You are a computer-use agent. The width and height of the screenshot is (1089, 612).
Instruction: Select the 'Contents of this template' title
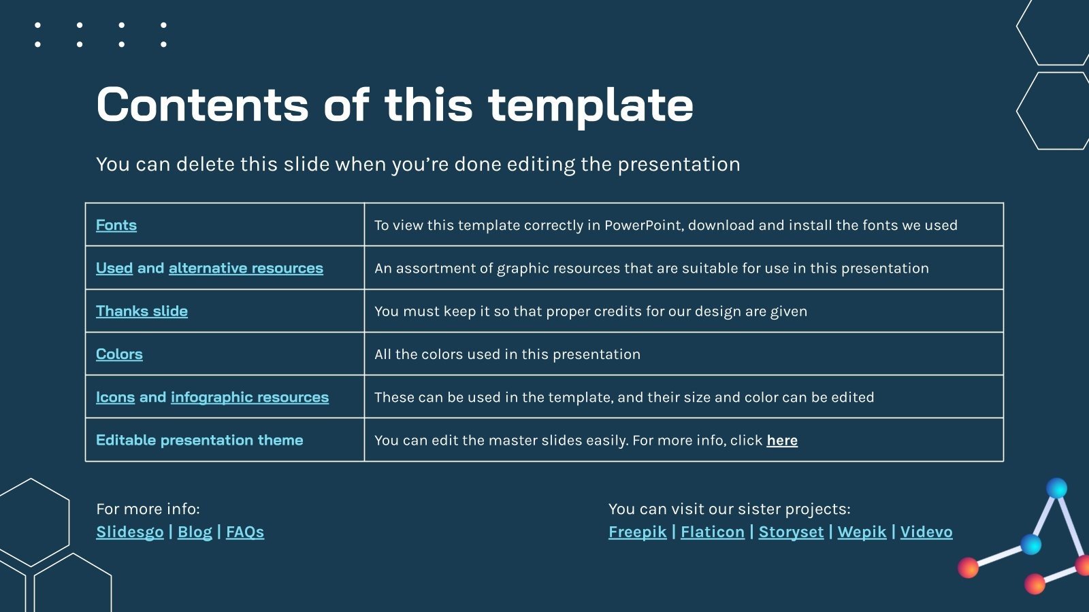(395, 105)
